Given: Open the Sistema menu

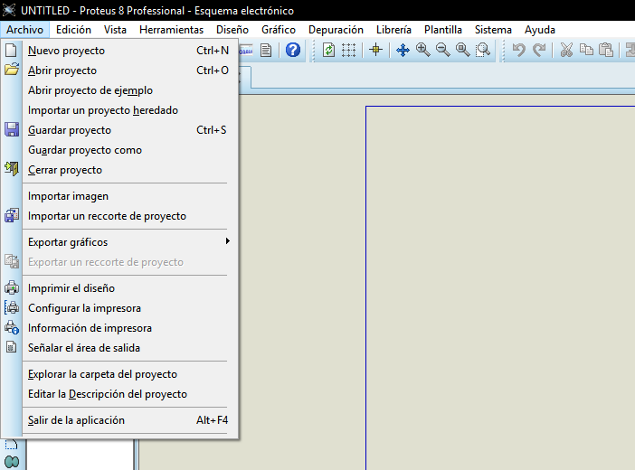Looking at the screenshot, I should [x=493, y=30].
